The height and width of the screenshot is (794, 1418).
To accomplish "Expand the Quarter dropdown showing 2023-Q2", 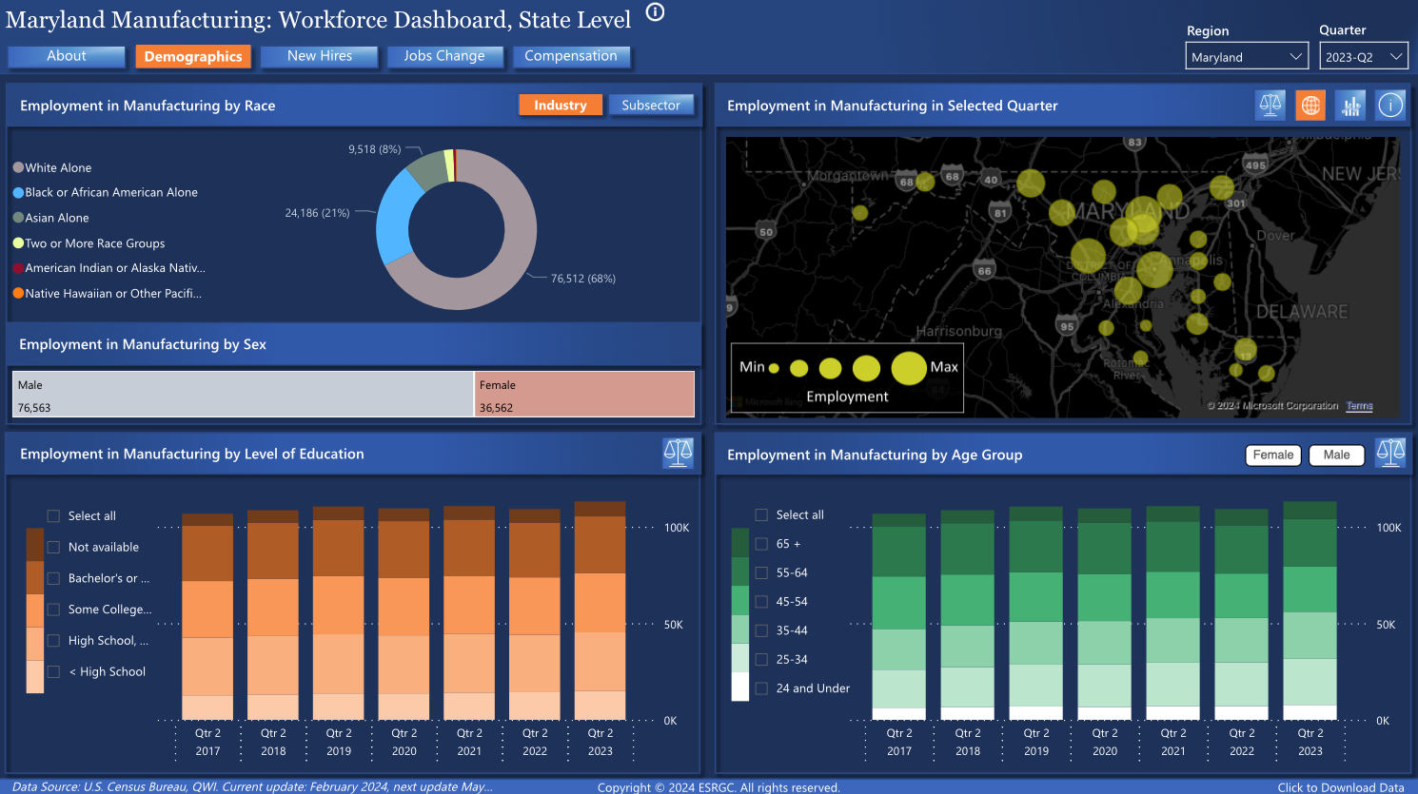I will 1363,57.
